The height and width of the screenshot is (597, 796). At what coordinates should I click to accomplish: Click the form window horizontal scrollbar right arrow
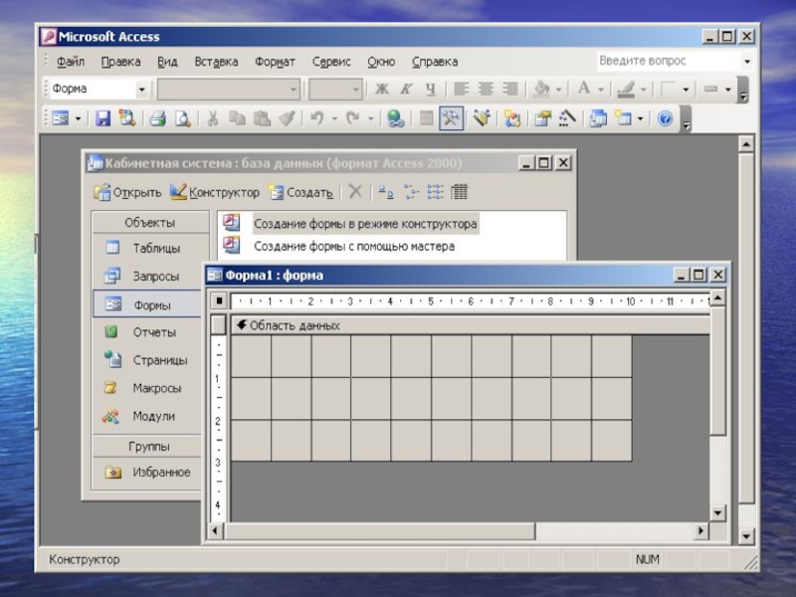click(701, 531)
